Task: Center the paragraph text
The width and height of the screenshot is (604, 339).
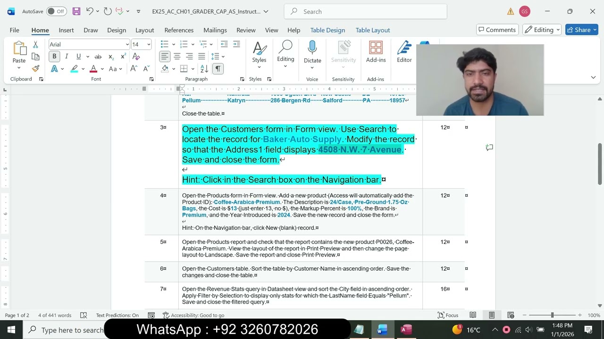Action: 177,56
